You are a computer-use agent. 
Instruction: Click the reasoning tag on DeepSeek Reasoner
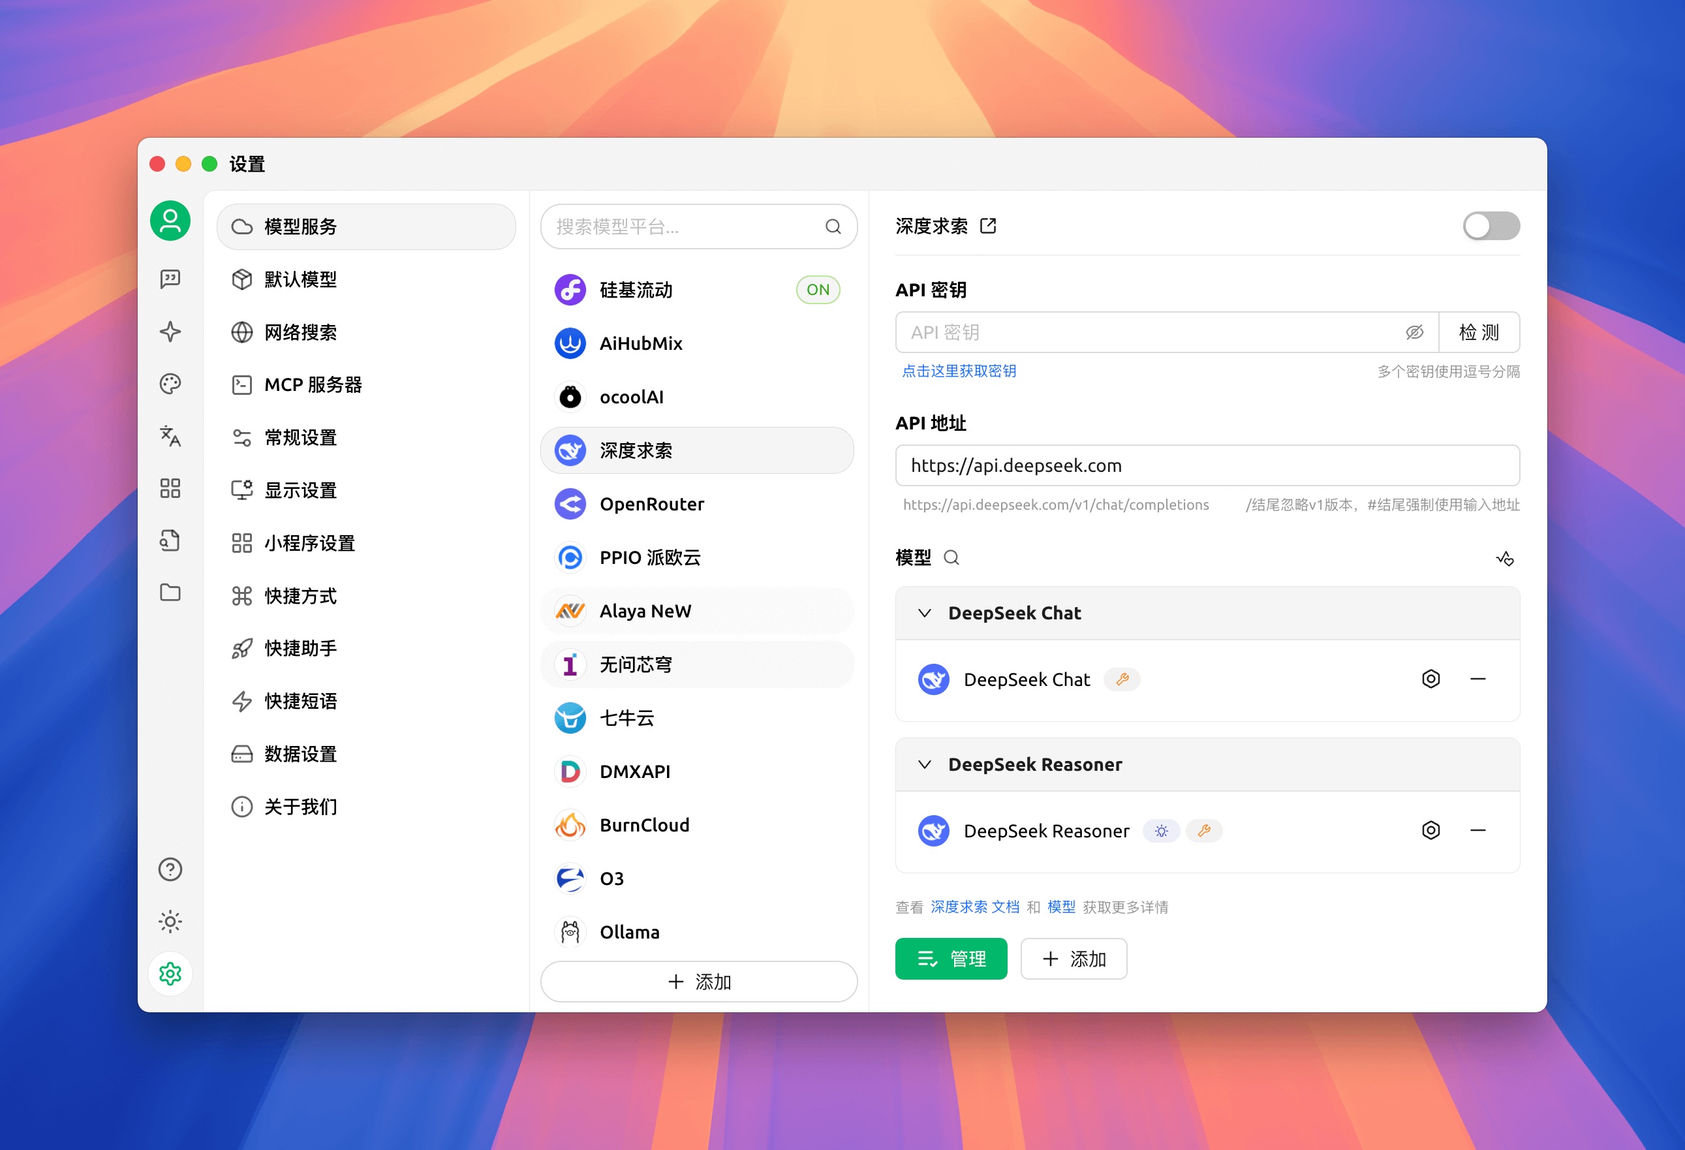pos(1162,831)
